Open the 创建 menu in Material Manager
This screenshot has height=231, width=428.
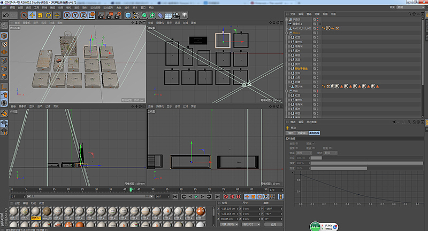coord(17,203)
